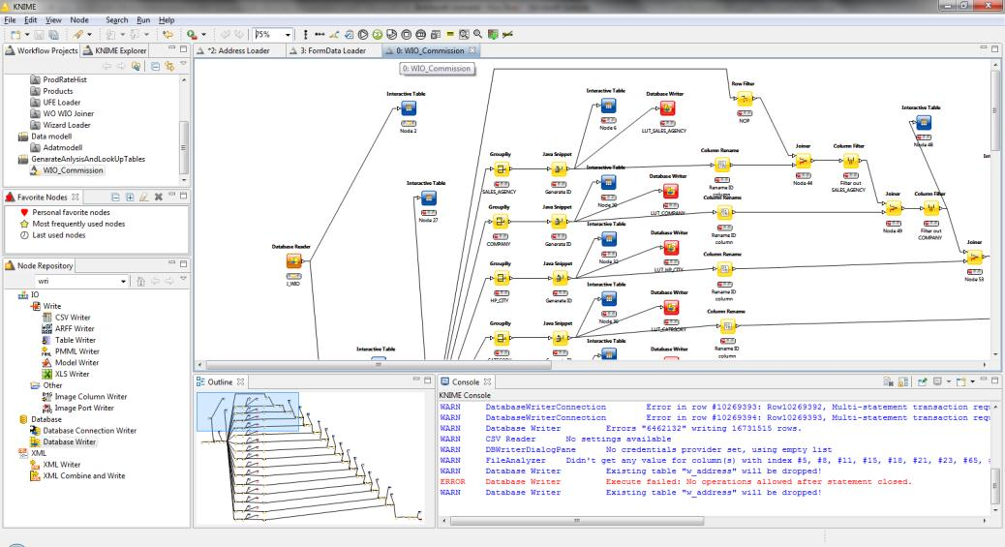Screen dimensions: 1005x547
Task: Select XLS Writer in Node Repository
Action: tap(72, 374)
